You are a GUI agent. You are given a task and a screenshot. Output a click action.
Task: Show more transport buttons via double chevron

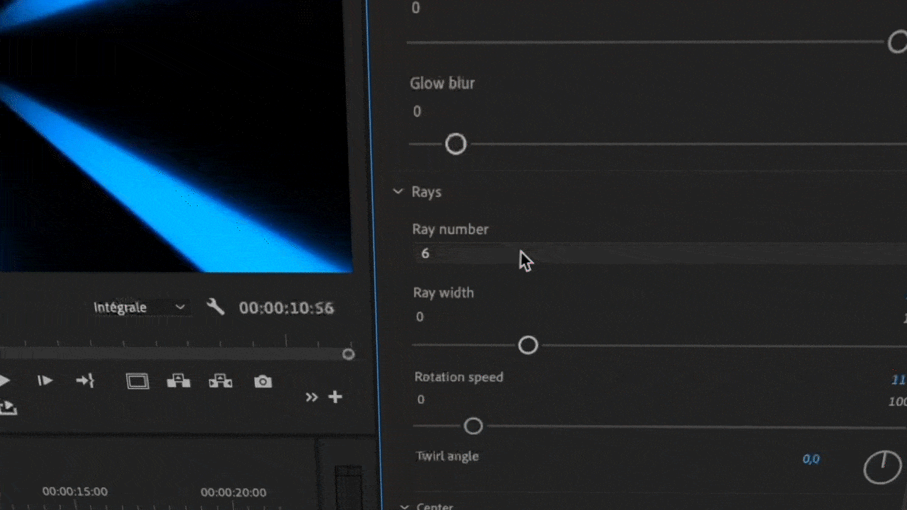pos(312,397)
